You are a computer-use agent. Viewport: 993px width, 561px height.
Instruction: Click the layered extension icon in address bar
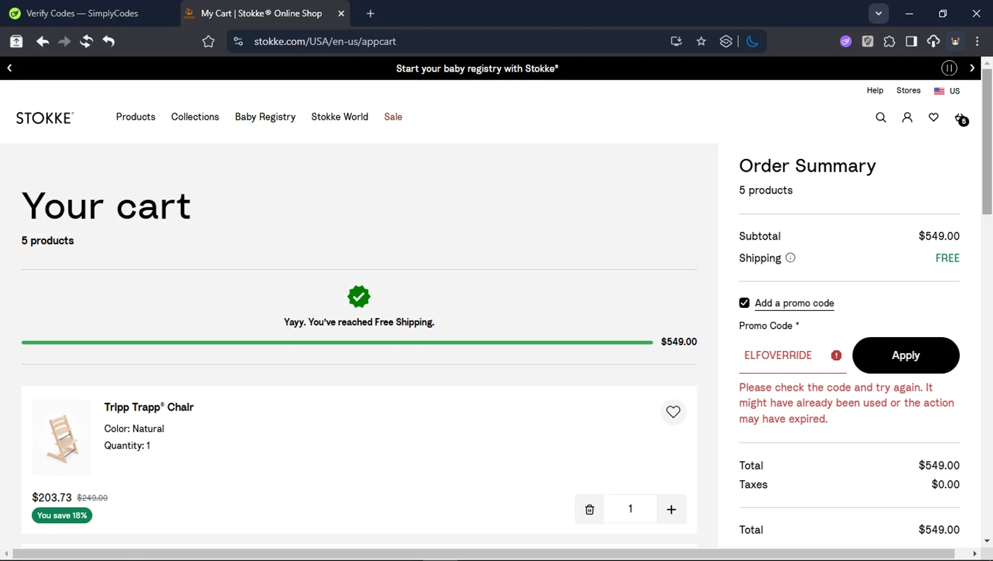point(726,41)
